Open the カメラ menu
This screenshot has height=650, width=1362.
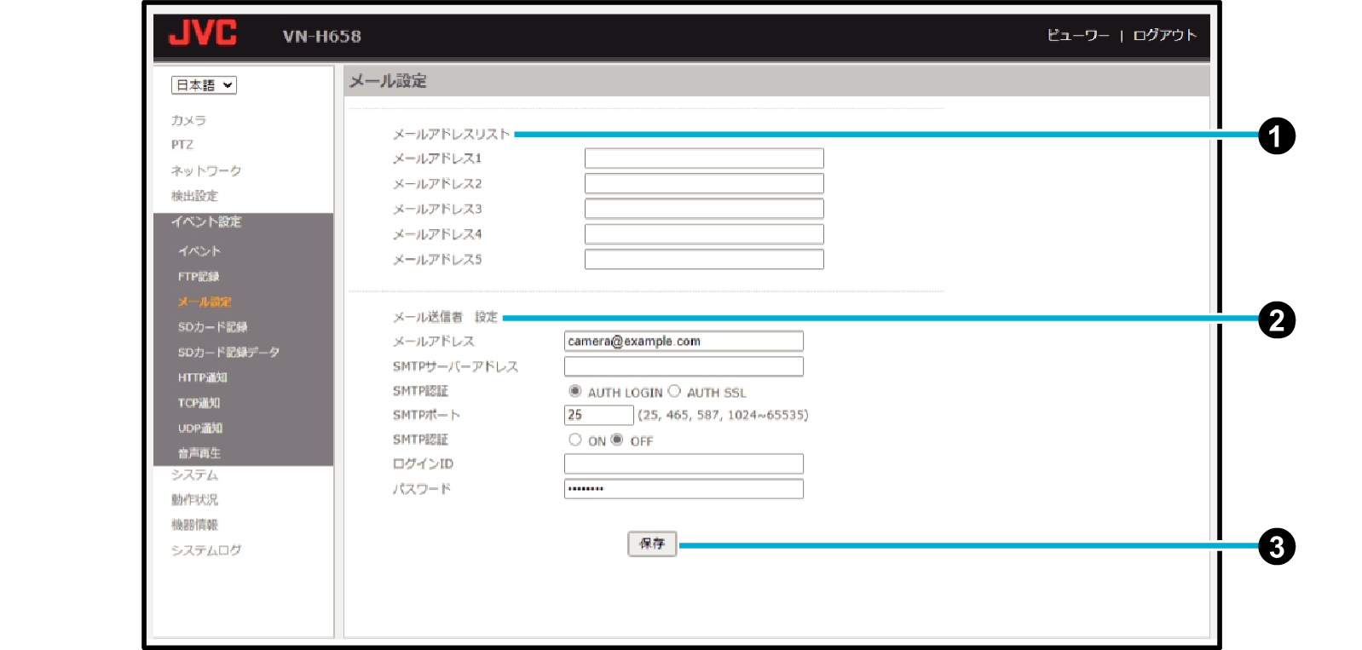click(x=188, y=120)
